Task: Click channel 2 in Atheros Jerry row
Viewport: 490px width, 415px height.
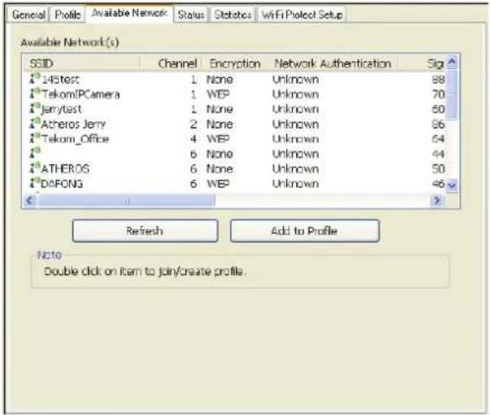Action: pos(194,124)
